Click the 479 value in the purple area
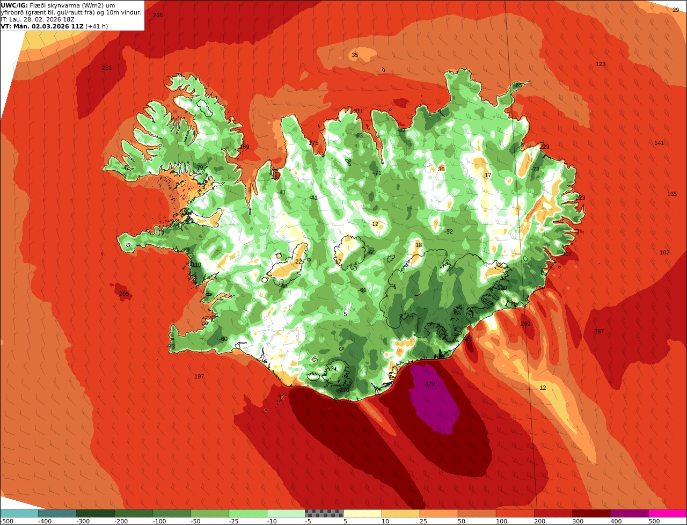This screenshot has height=525, width=687. [x=430, y=384]
